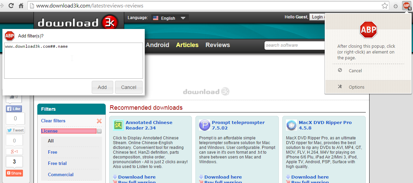Click the MacX DVD Ripper Pro app icon
413x183 pixels.
pyautogui.click(x=292, y=125)
